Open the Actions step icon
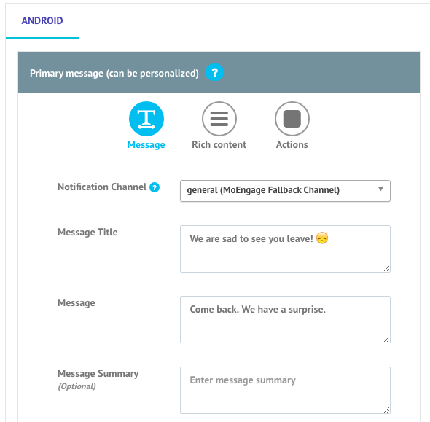430x422 pixels. [x=292, y=119]
